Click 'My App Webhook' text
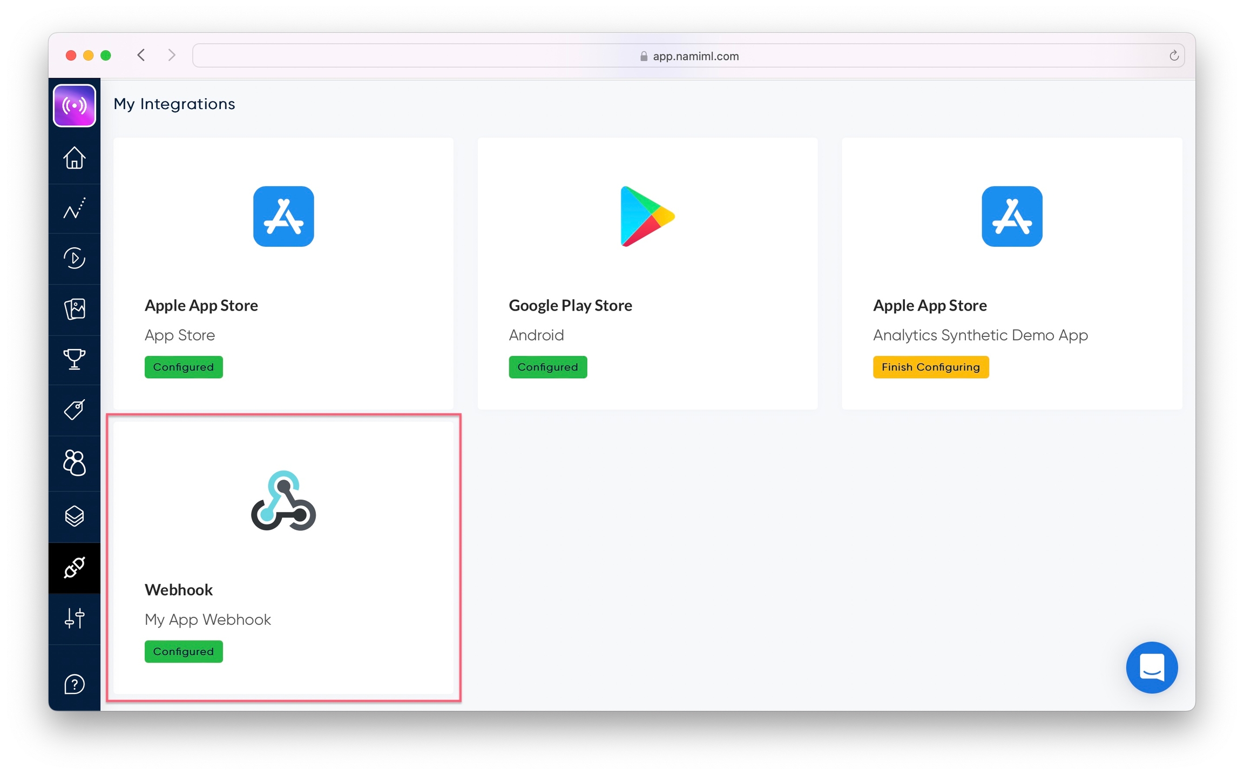Viewport: 1244px width, 775px height. (208, 619)
